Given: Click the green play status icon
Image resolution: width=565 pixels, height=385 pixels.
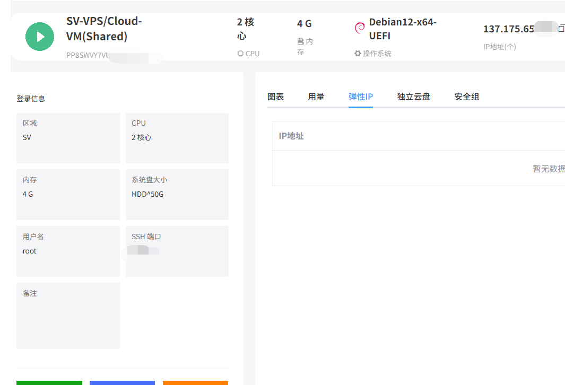Looking at the screenshot, I should 40,37.
